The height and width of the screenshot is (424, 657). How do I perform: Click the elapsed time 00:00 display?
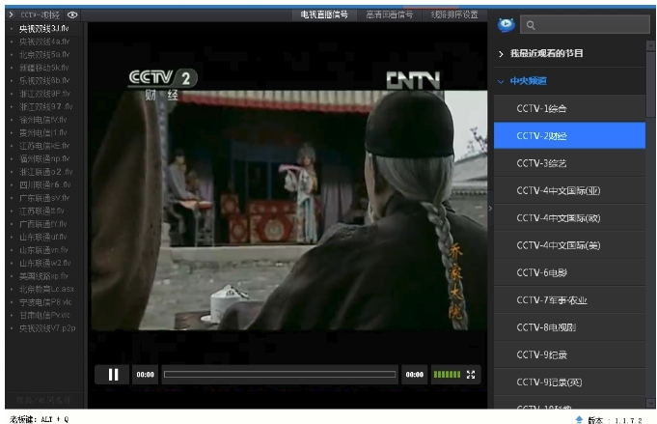click(145, 375)
